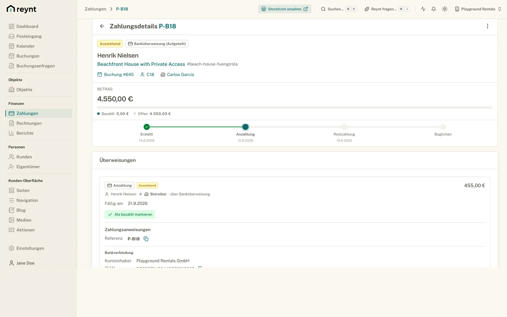Open Playground Rentals workspace switcher
Screen dimensions: 507x317
[x=478, y=9]
